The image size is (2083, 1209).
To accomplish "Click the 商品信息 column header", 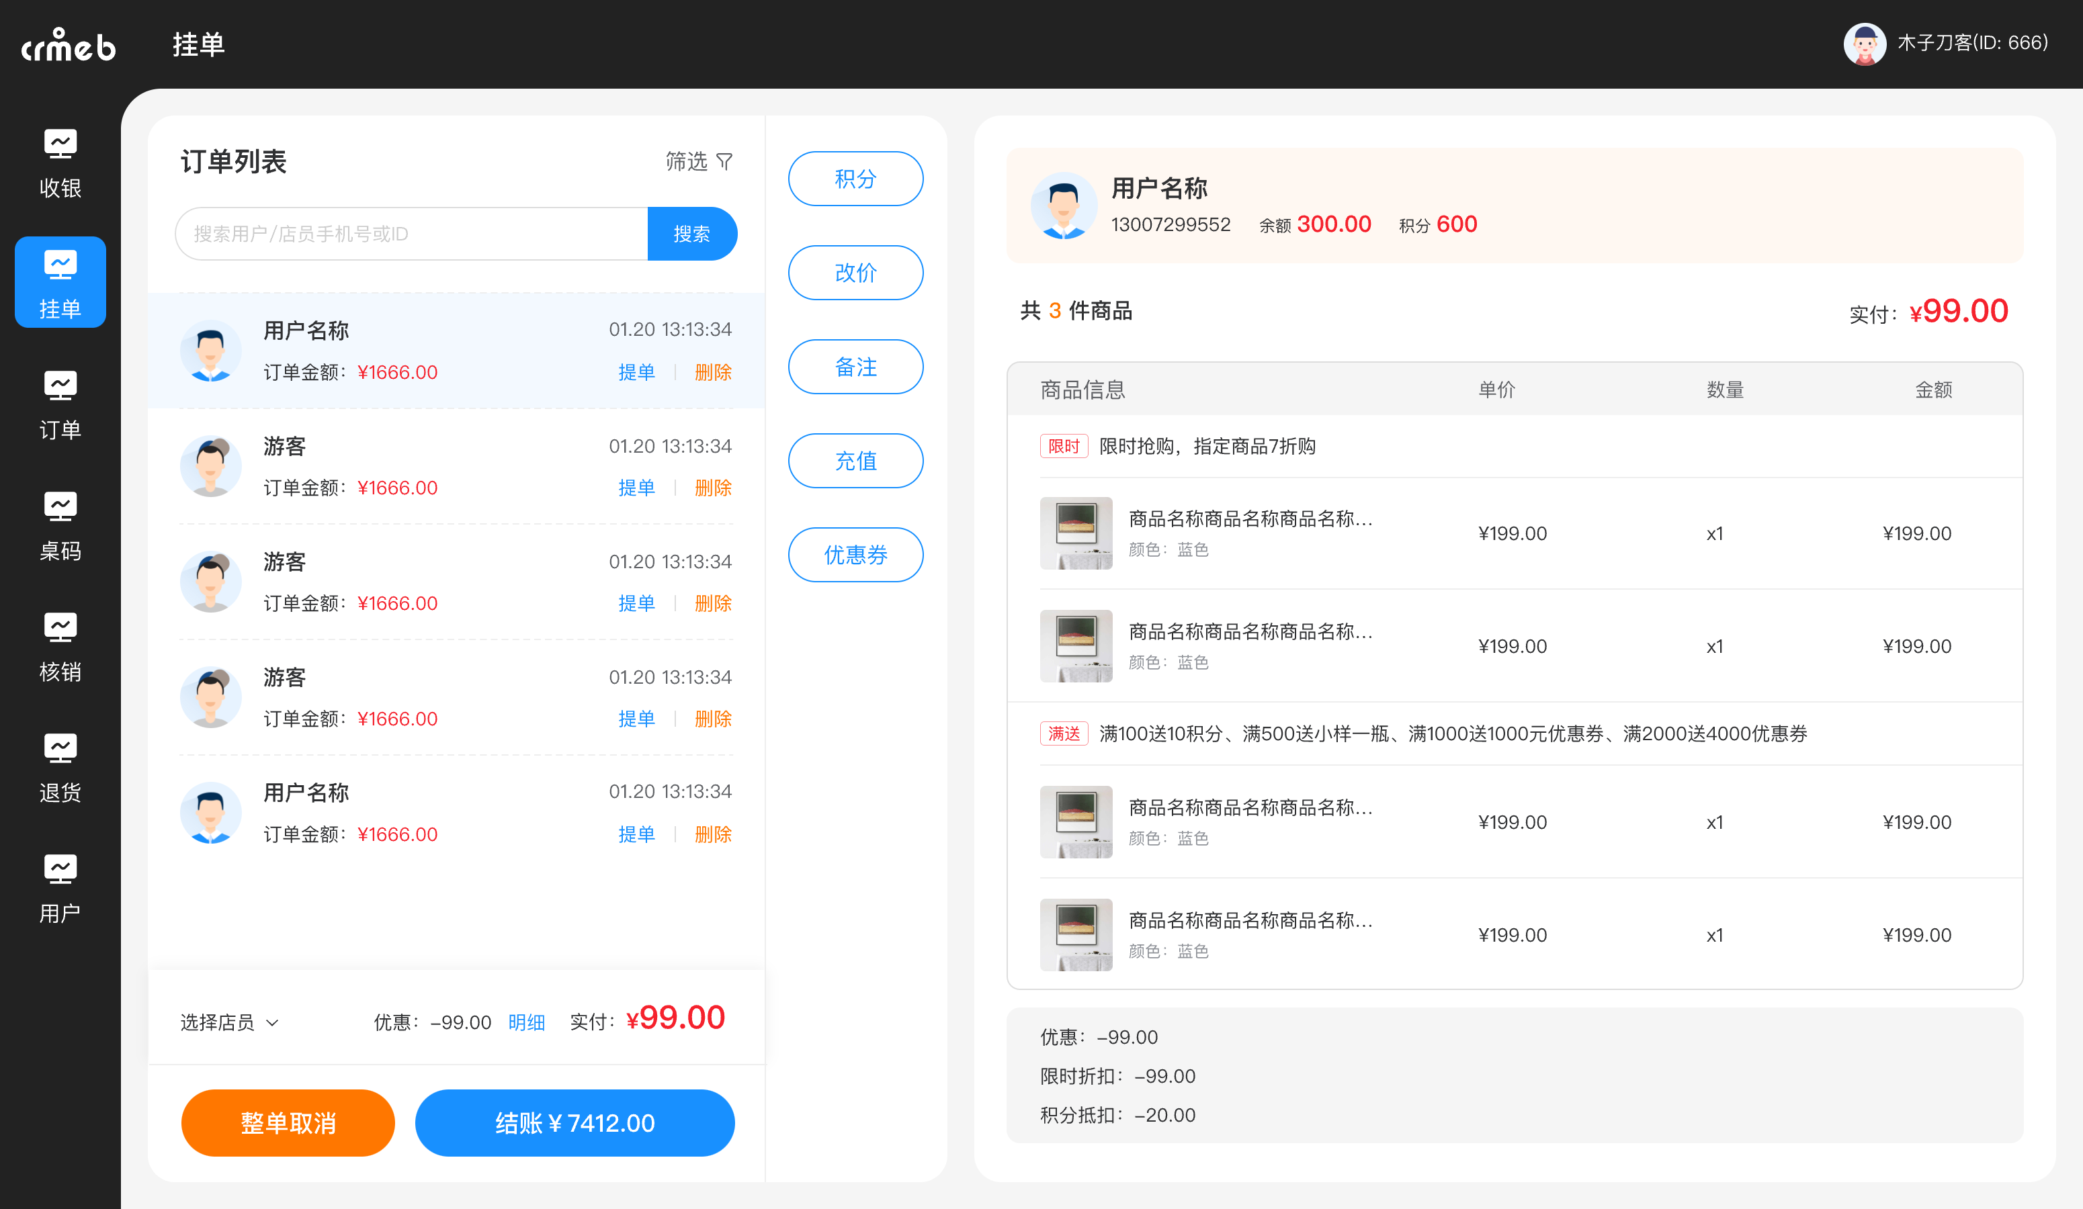I will pos(1082,389).
